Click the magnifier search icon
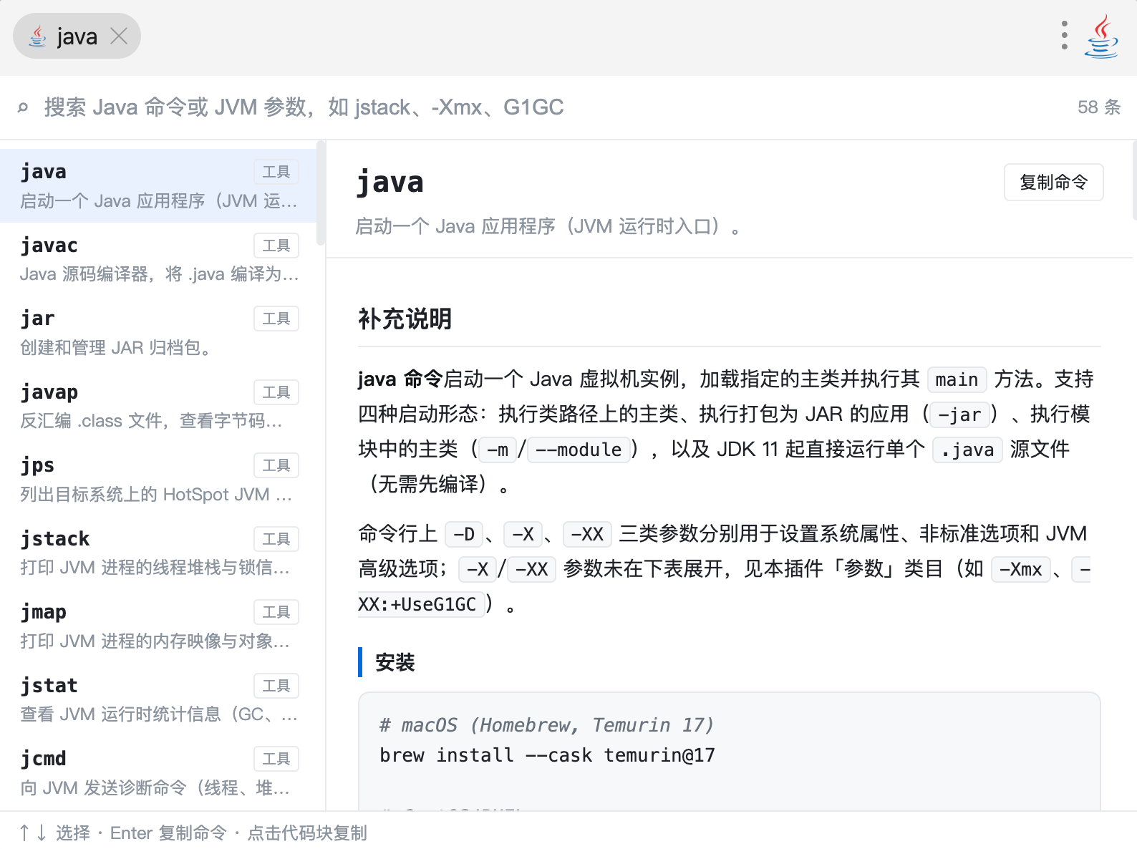 pos(23,107)
